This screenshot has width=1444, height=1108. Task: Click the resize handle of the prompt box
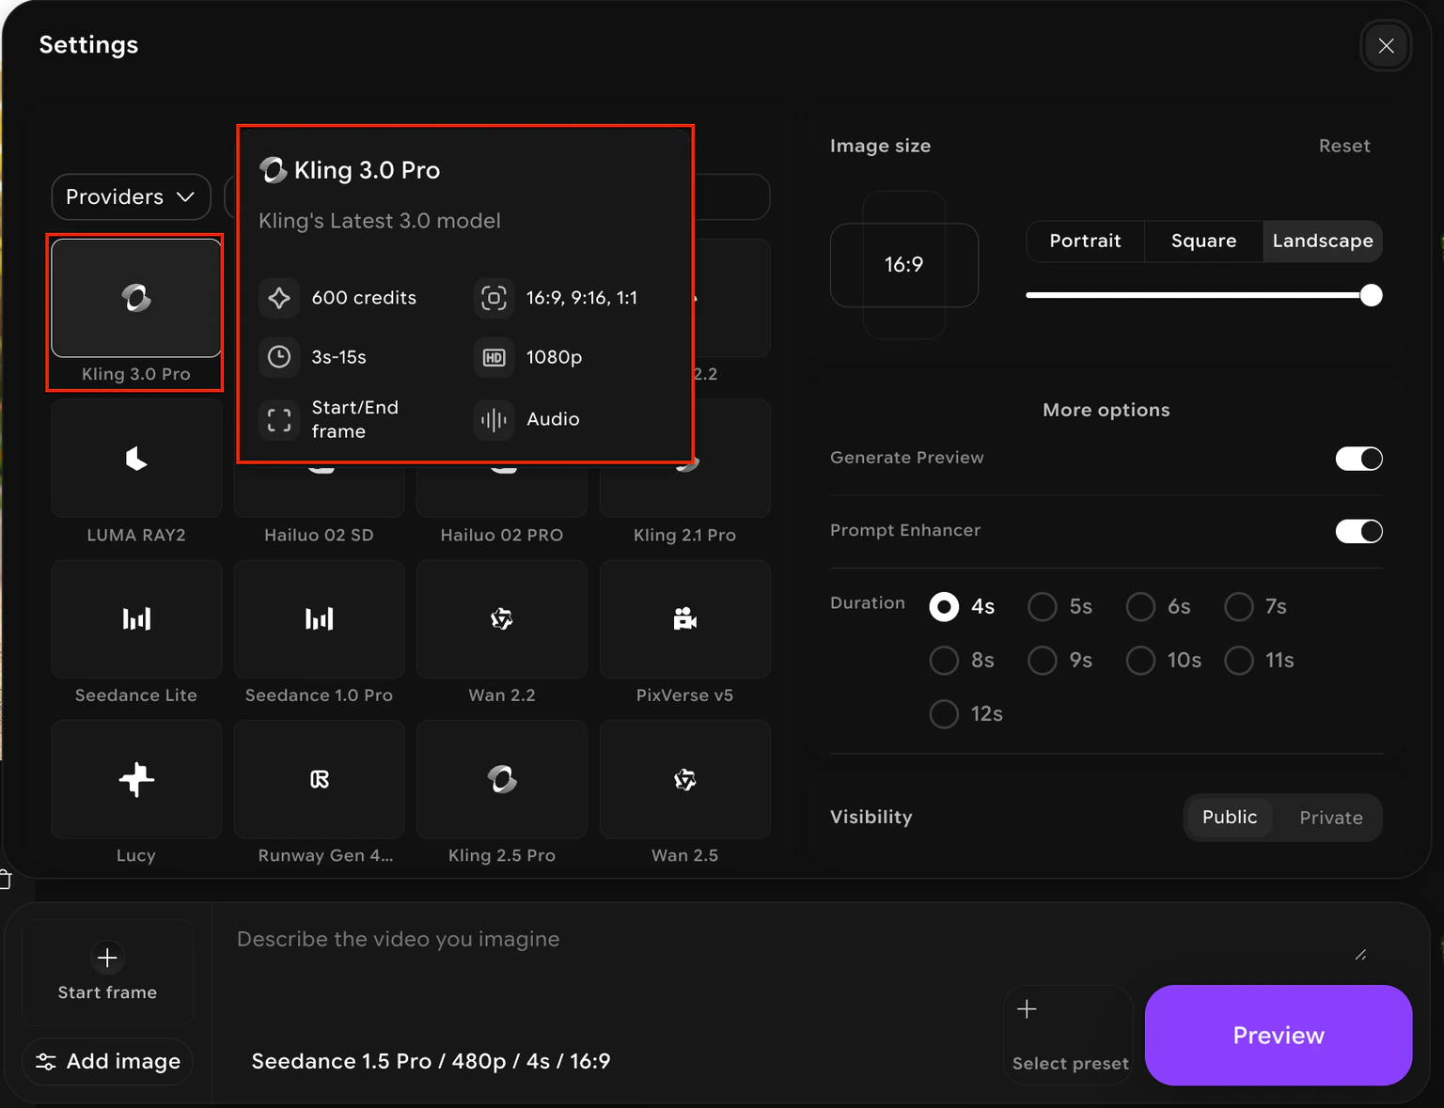coord(1360,955)
